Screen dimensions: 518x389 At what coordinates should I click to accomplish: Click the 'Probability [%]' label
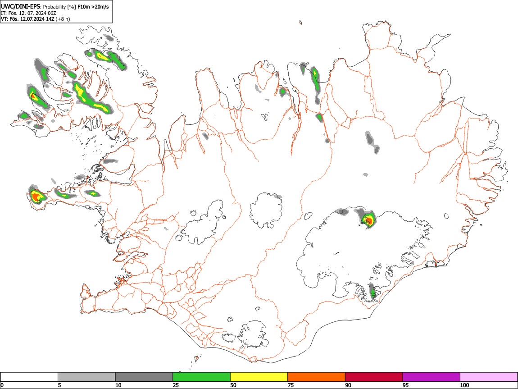[59, 7]
